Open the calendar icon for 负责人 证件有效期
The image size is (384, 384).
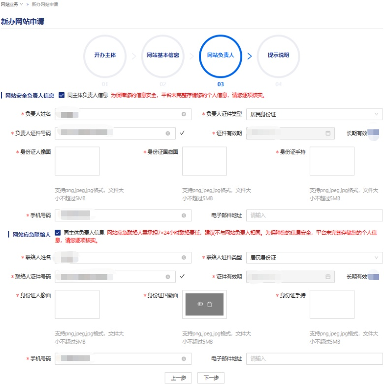coord(328,133)
